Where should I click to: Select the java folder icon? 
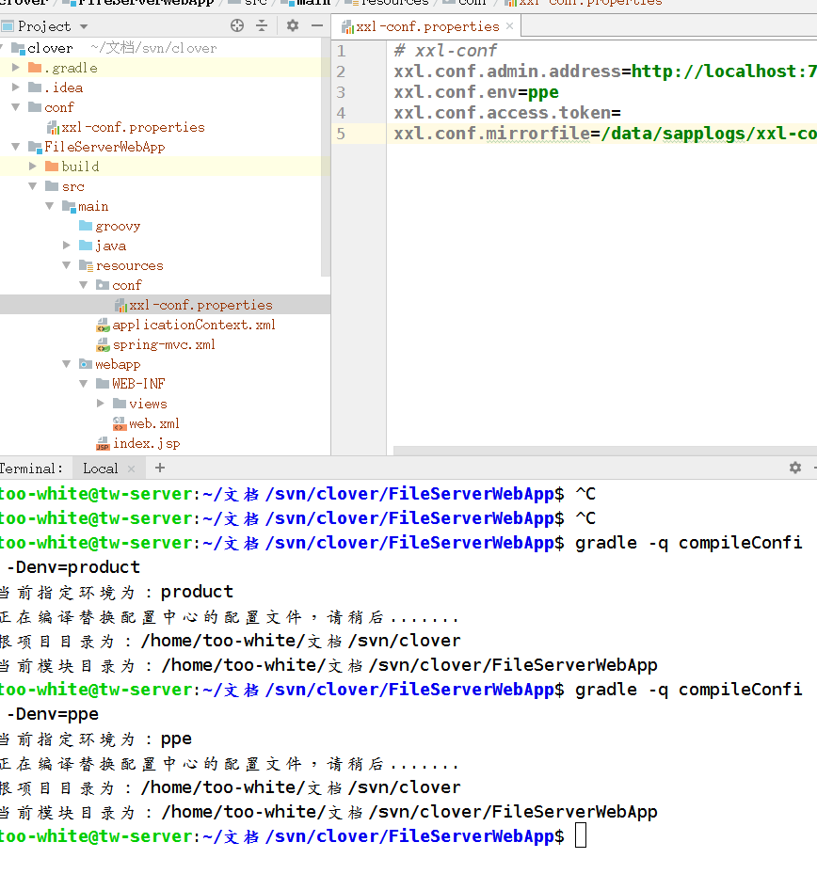click(86, 246)
